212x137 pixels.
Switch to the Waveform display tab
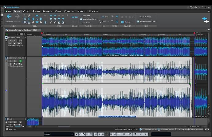pyautogui.click(x=9, y=126)
